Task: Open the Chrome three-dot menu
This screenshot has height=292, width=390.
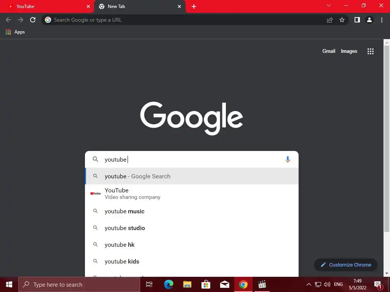Action: (382, 20)
